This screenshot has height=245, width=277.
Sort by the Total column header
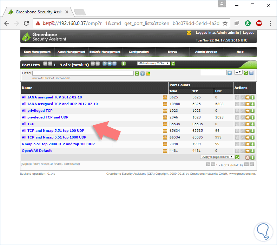173,91
